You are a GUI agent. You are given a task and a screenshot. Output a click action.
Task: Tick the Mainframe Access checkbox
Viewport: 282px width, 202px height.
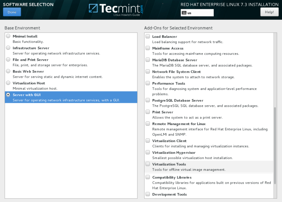tap(148, 48)
